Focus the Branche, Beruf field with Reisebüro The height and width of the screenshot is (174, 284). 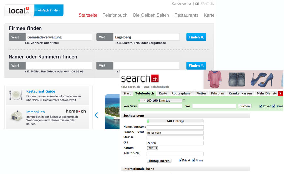175,133
